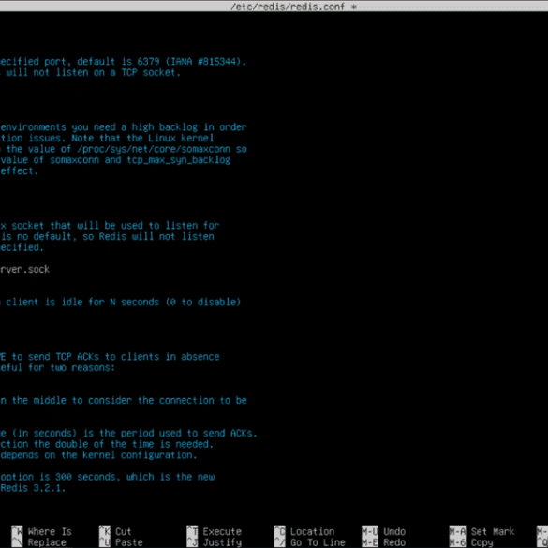548x548 pixels.
Task: Choose the ^K Cut shortcut
Action: point(115,531)
